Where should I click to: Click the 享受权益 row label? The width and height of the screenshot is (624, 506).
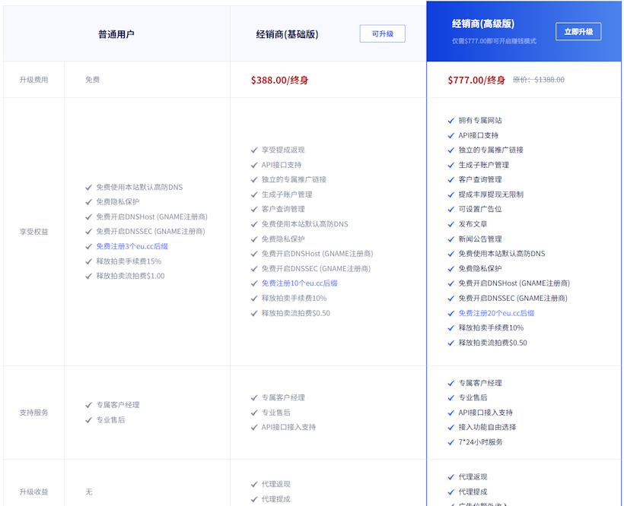(x=33, y=232)
